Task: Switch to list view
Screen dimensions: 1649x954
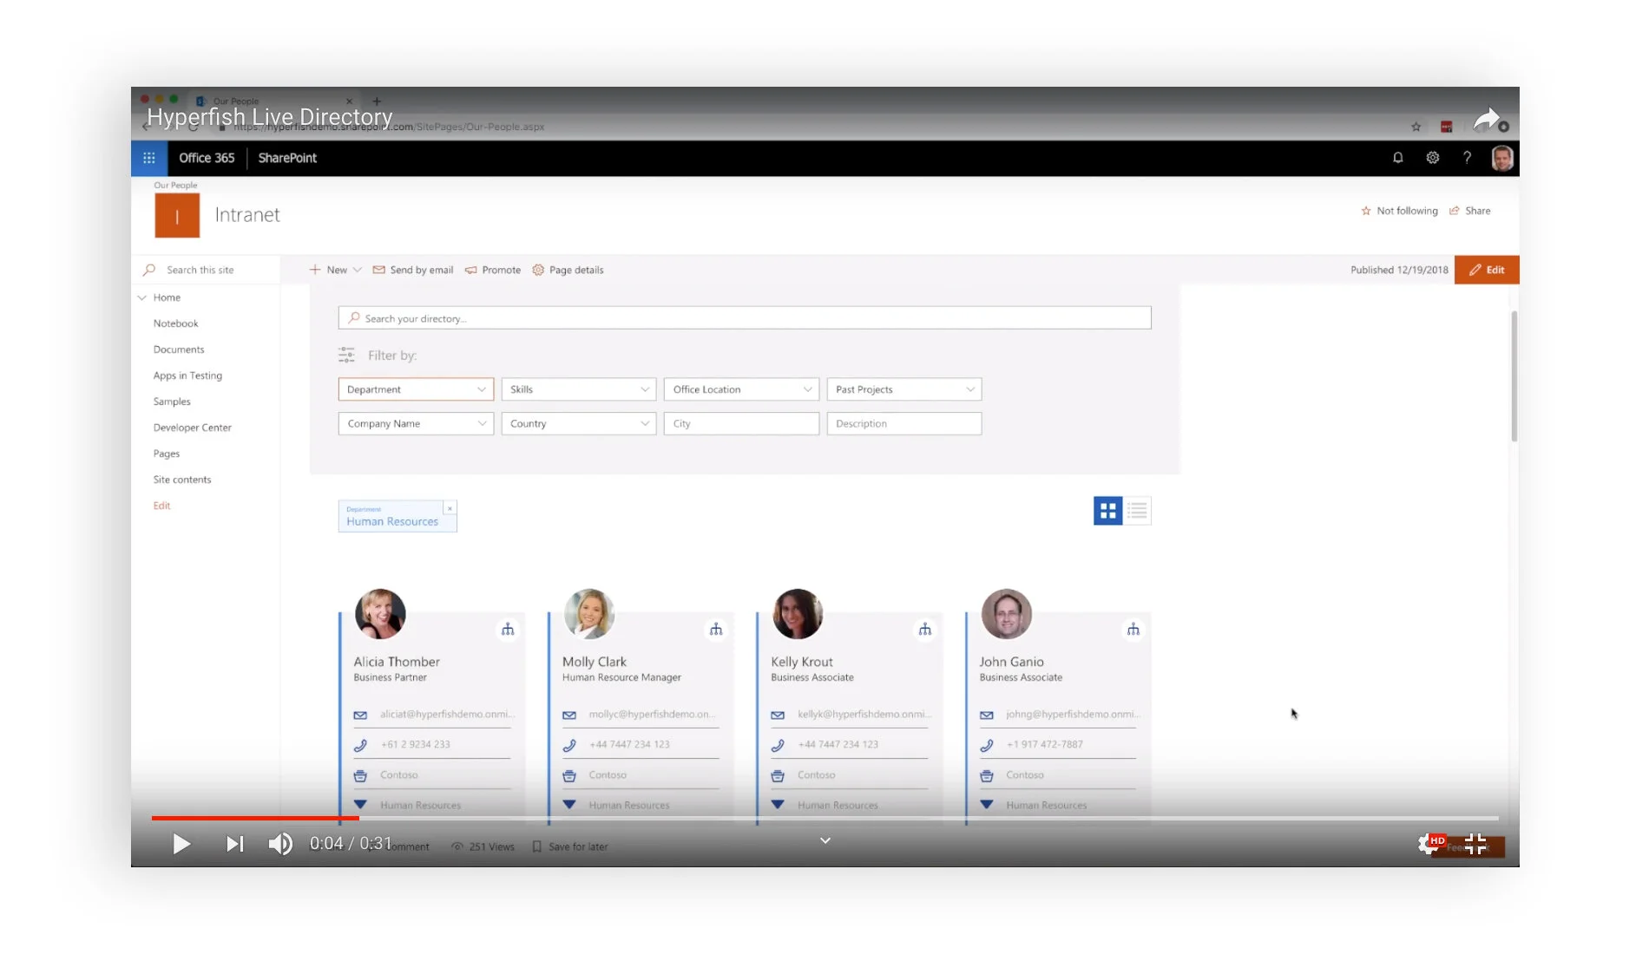Action: pos(1137,511)
